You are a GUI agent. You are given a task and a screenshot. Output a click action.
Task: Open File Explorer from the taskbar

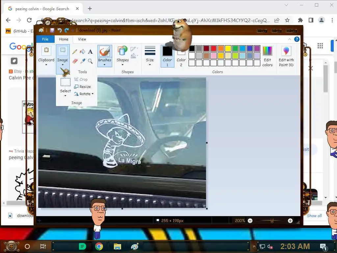coord(117,246)
